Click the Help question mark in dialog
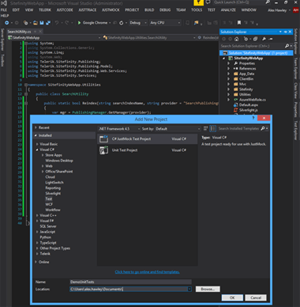This screenshot has height=307, width=300. pos(253,119)
